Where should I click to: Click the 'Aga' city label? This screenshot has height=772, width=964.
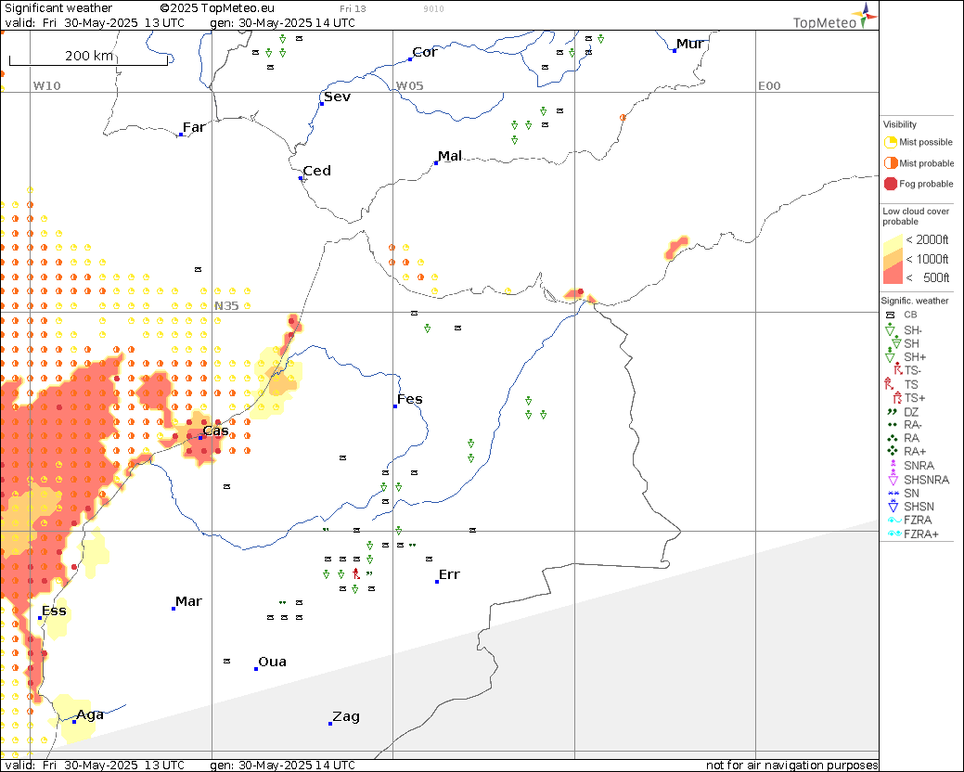point(90,714)
